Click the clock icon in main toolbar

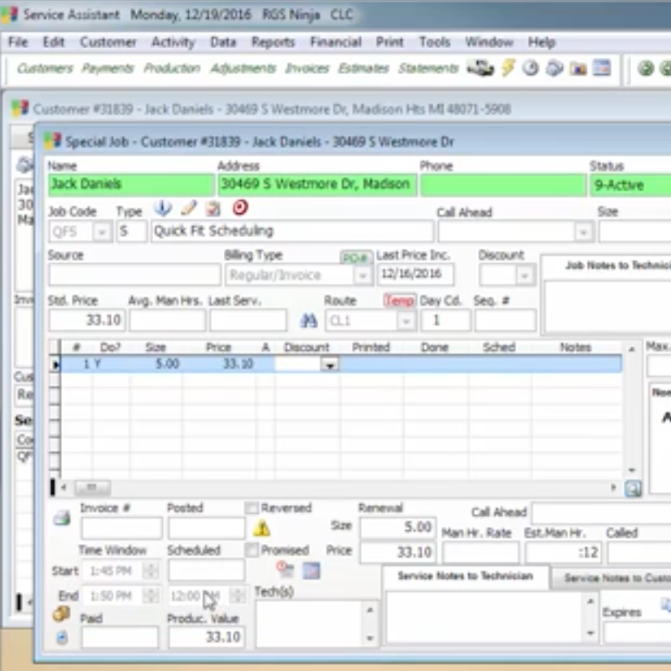(x=531, y=68)
